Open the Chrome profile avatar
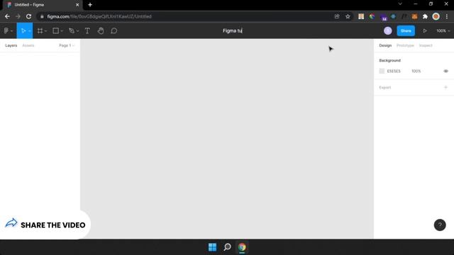 point(436,16)
